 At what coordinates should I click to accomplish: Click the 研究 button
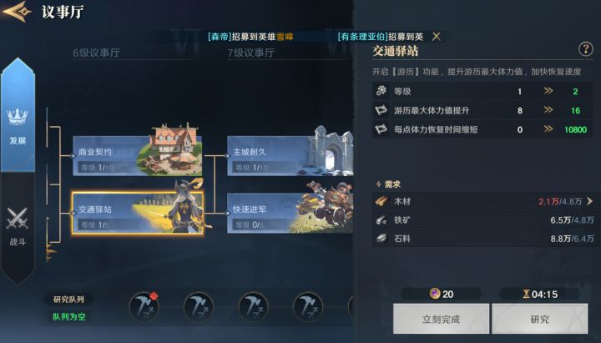[x=540, y=319]
